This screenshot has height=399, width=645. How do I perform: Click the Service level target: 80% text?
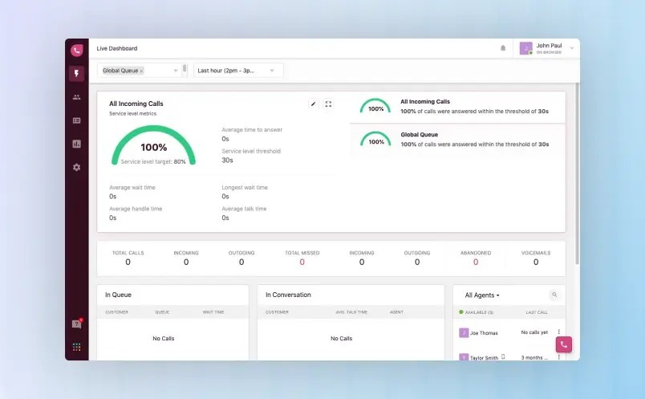pos(153,162)
